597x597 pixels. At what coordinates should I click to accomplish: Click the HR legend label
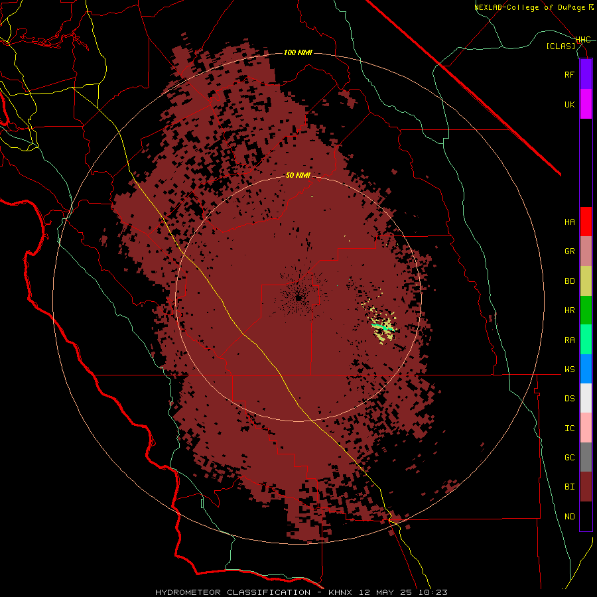(569, 310)
